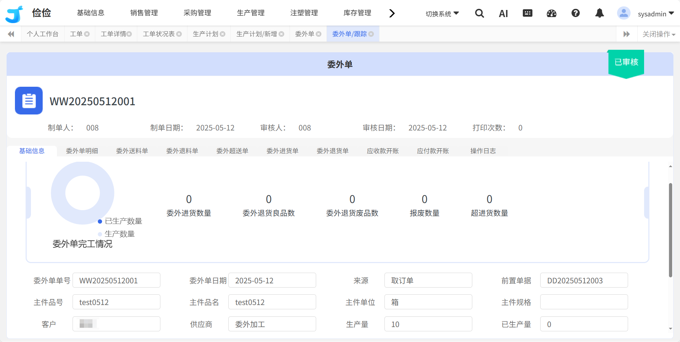Screen dimensions: 680x342
Task: Toggle 生产数量 legend item
Action: [117, 234]
